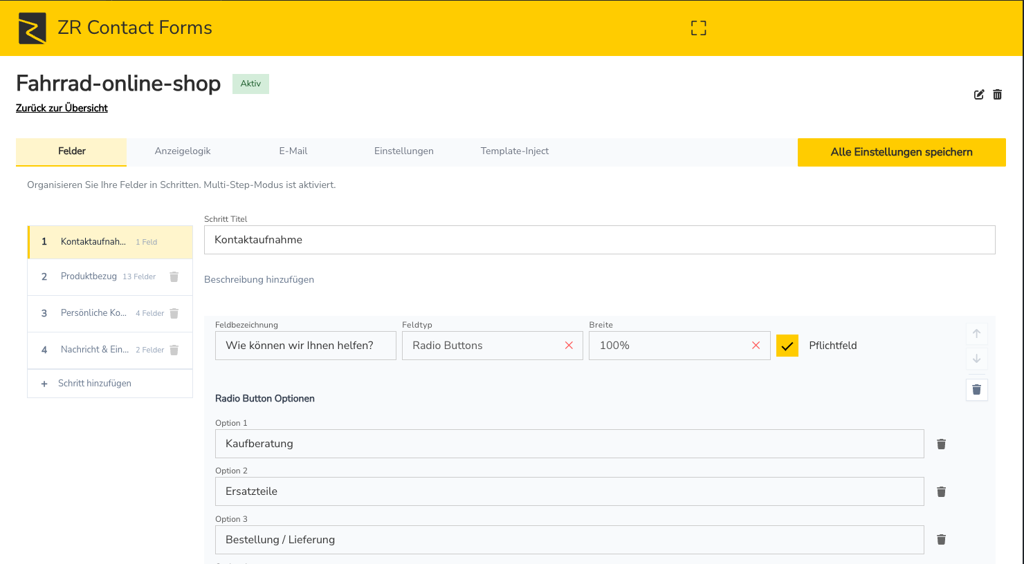The width and height of the screenshot is (1024, 564).
Task: Remove the Kaufberatung option
Action: coord(941,444)
